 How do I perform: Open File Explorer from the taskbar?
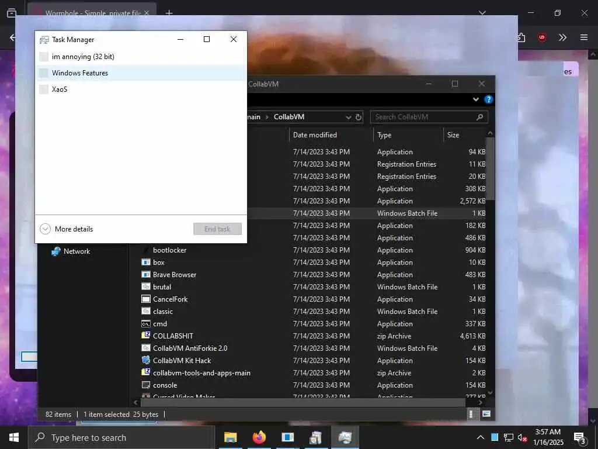(x=230, y=437)
